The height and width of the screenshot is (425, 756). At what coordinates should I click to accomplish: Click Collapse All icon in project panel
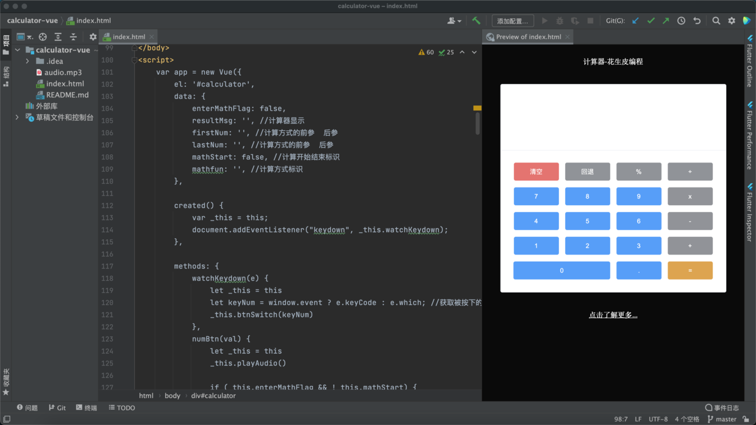point(73,37)
